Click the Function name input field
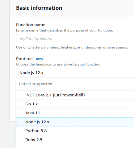Viewport: 134px width, 148px height. coord(75,39)
